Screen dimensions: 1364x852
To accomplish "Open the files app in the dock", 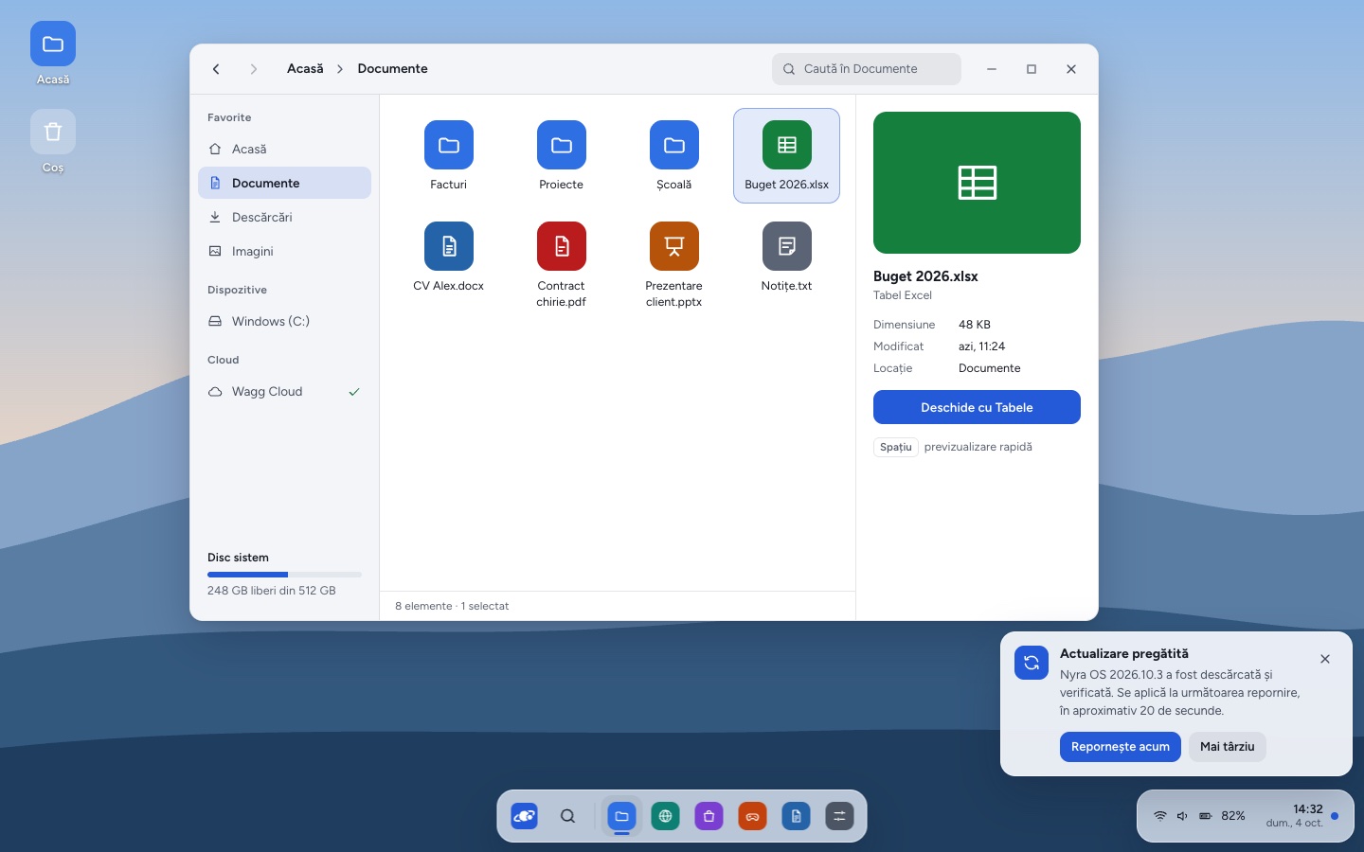I will [x=621, y=816].
